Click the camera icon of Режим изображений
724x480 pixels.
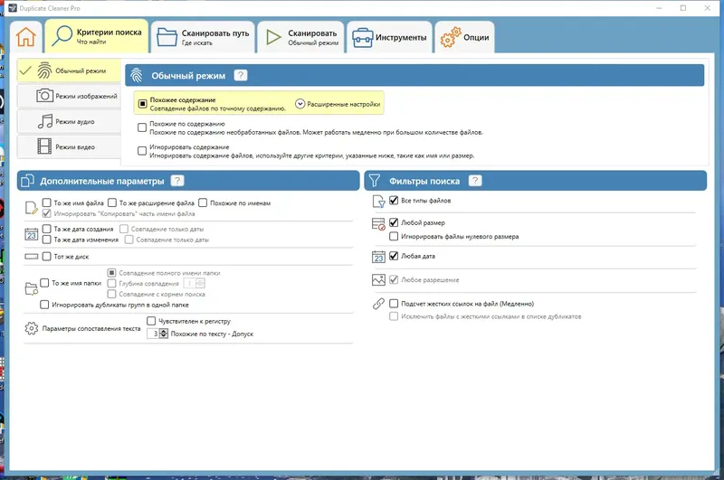pyautogui.click(x=44, y=96)
